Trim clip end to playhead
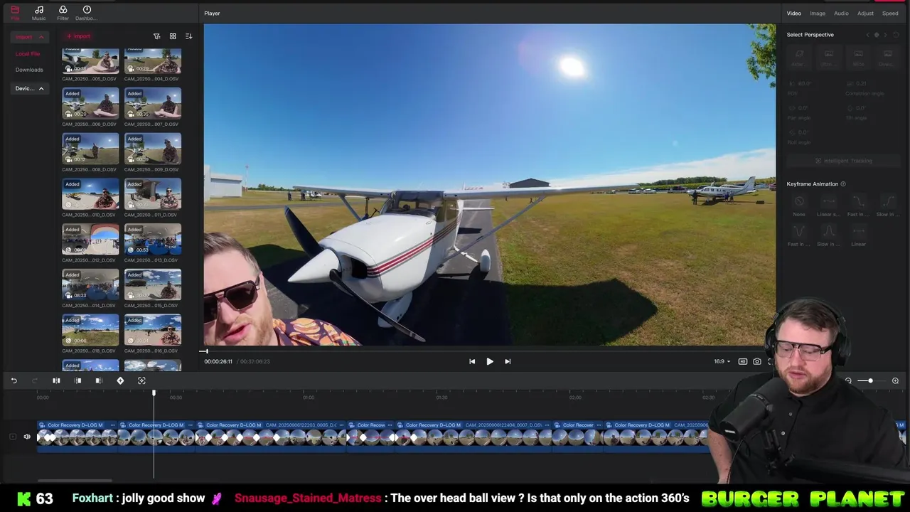This screenshot has height=512, width=910. [99, 380]
